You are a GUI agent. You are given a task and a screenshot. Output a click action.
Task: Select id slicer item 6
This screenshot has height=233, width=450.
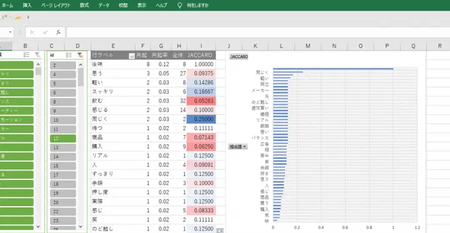(x=63, y=93)
